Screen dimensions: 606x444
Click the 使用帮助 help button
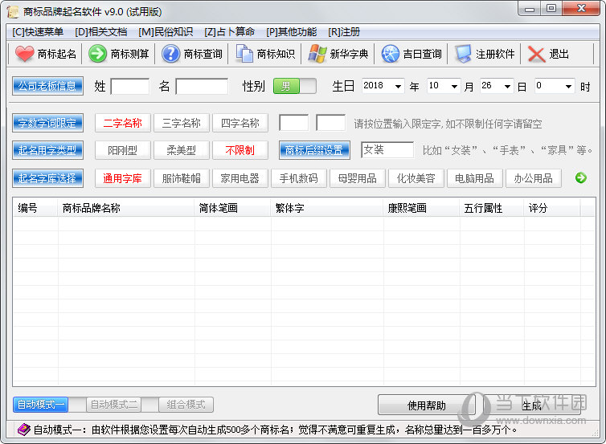click(x=426, y=405)
